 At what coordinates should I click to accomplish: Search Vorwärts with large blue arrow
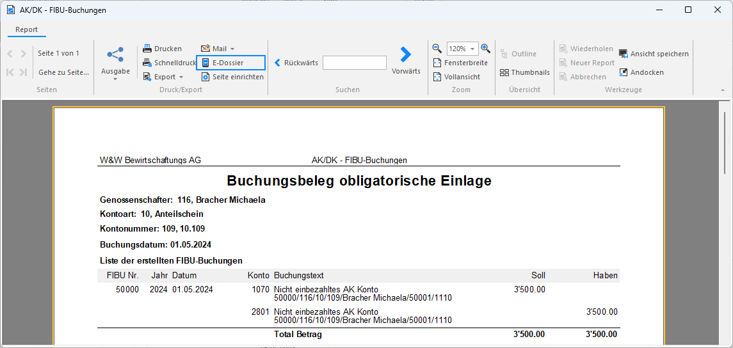click(x=406, y=60)
